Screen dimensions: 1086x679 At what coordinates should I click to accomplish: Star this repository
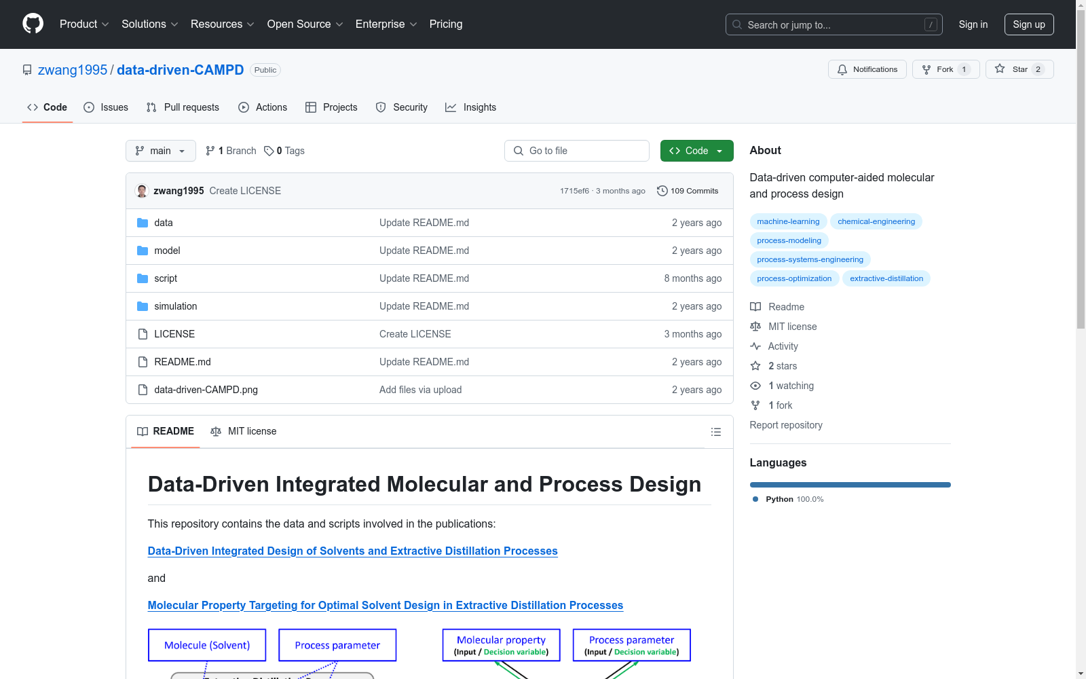tap(1019, 69)
